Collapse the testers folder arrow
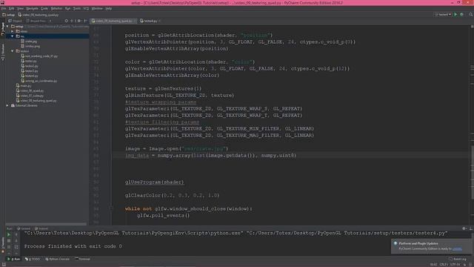The width and height of the screenshot is (474, 267). pos(13,51)
